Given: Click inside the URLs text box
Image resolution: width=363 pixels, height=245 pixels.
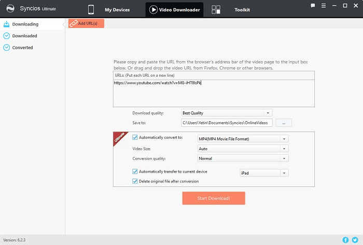Looking at the screenshot, I should [x=213, y=96].
